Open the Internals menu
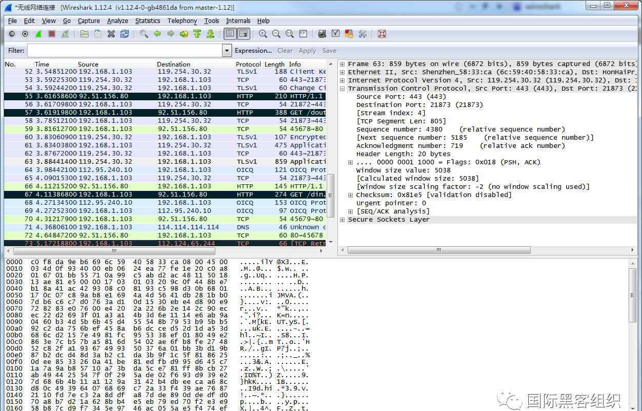The height and width of the screenshot is (411, 642). point(238,21)
